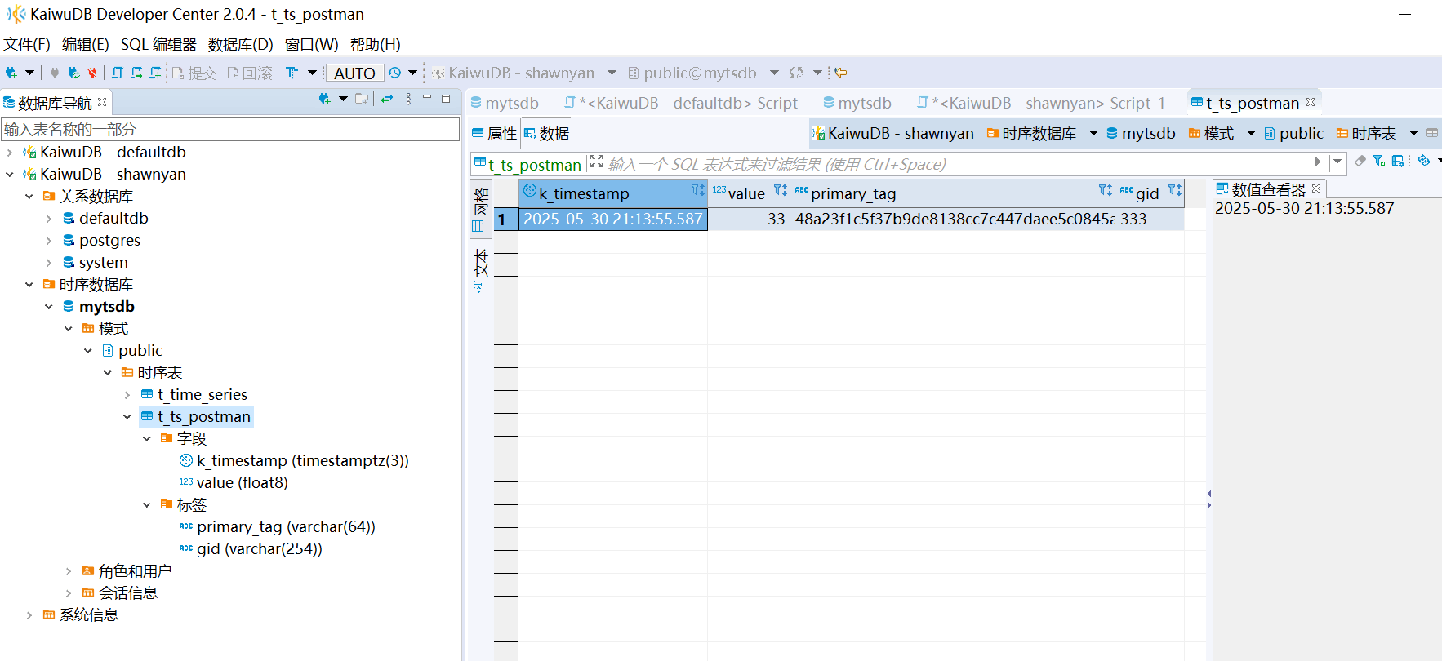Open the navigator view menu dots
Screen dimensions: 1442x661
pyautogui.click(x=408, y=99)
